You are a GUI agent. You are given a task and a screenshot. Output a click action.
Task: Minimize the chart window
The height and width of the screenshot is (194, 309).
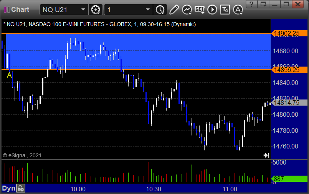pyautogui.click(x=275, y=4)
